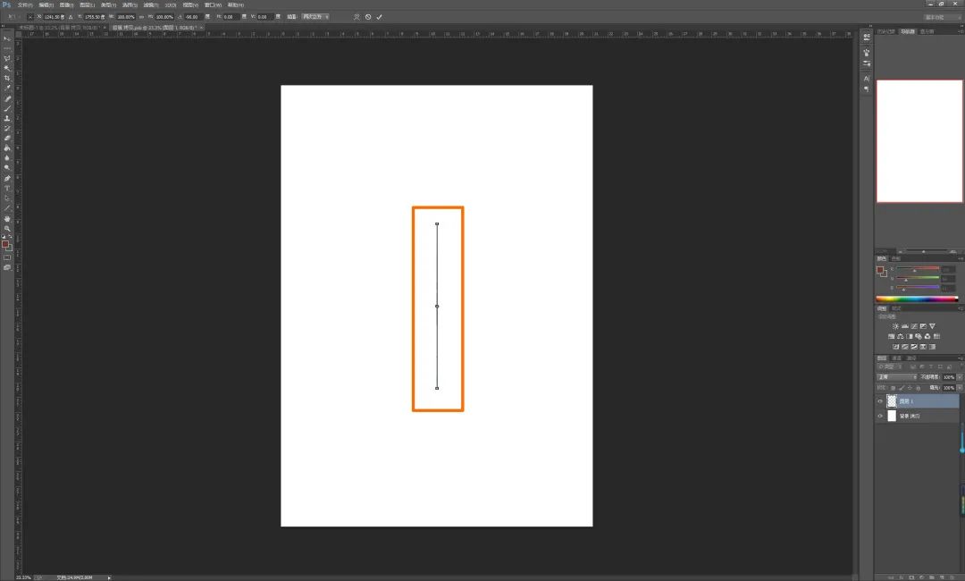Viewport: 965px width, 581px height.
Task: Select the Dodge tool
Action: tap(7, 167)
